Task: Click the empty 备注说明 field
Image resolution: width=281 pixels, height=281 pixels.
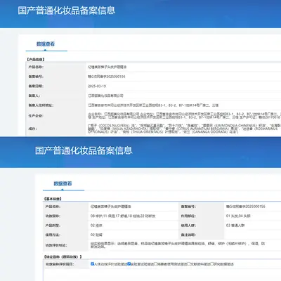Action: pyautogui.click(x=252, y=235)
